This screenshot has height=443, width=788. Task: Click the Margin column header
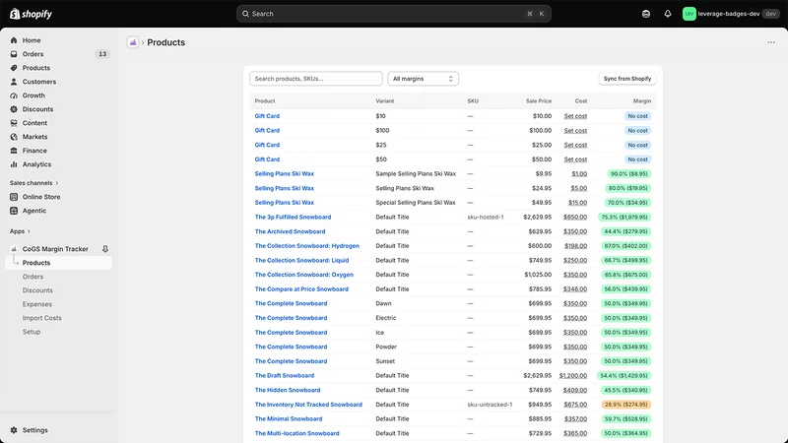coord(642,101)
